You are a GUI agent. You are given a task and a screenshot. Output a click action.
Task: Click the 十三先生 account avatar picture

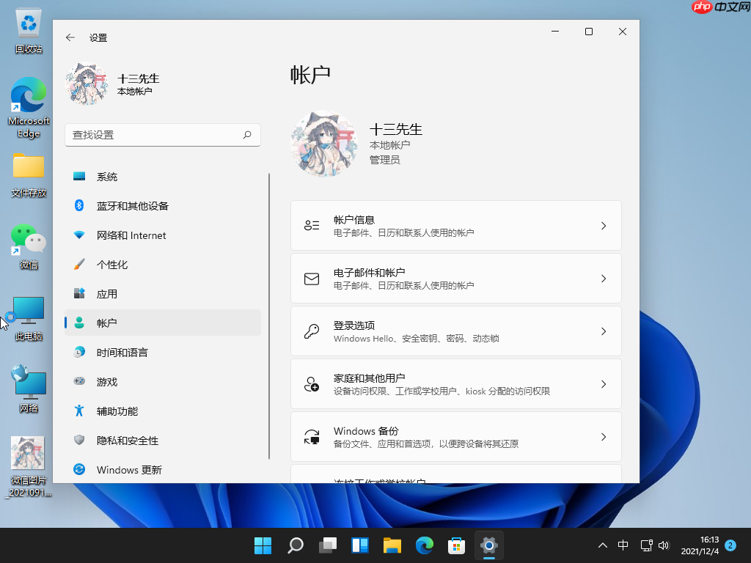click(323, 144)
